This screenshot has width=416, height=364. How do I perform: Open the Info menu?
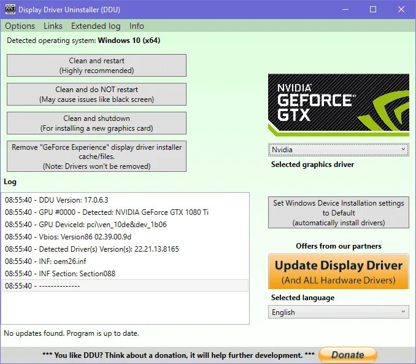[137, 26]
